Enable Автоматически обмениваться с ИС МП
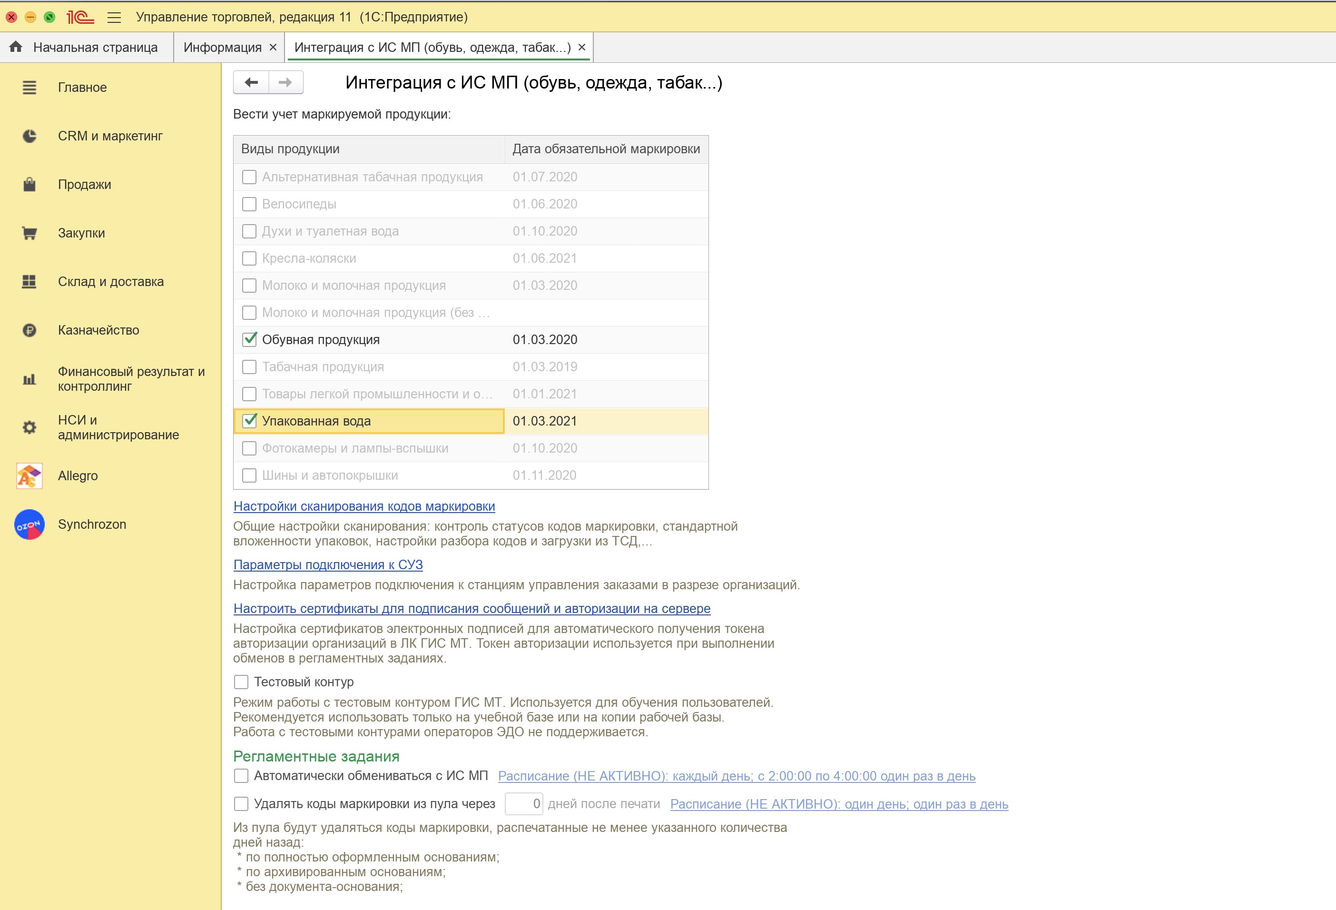 (241, 776)
